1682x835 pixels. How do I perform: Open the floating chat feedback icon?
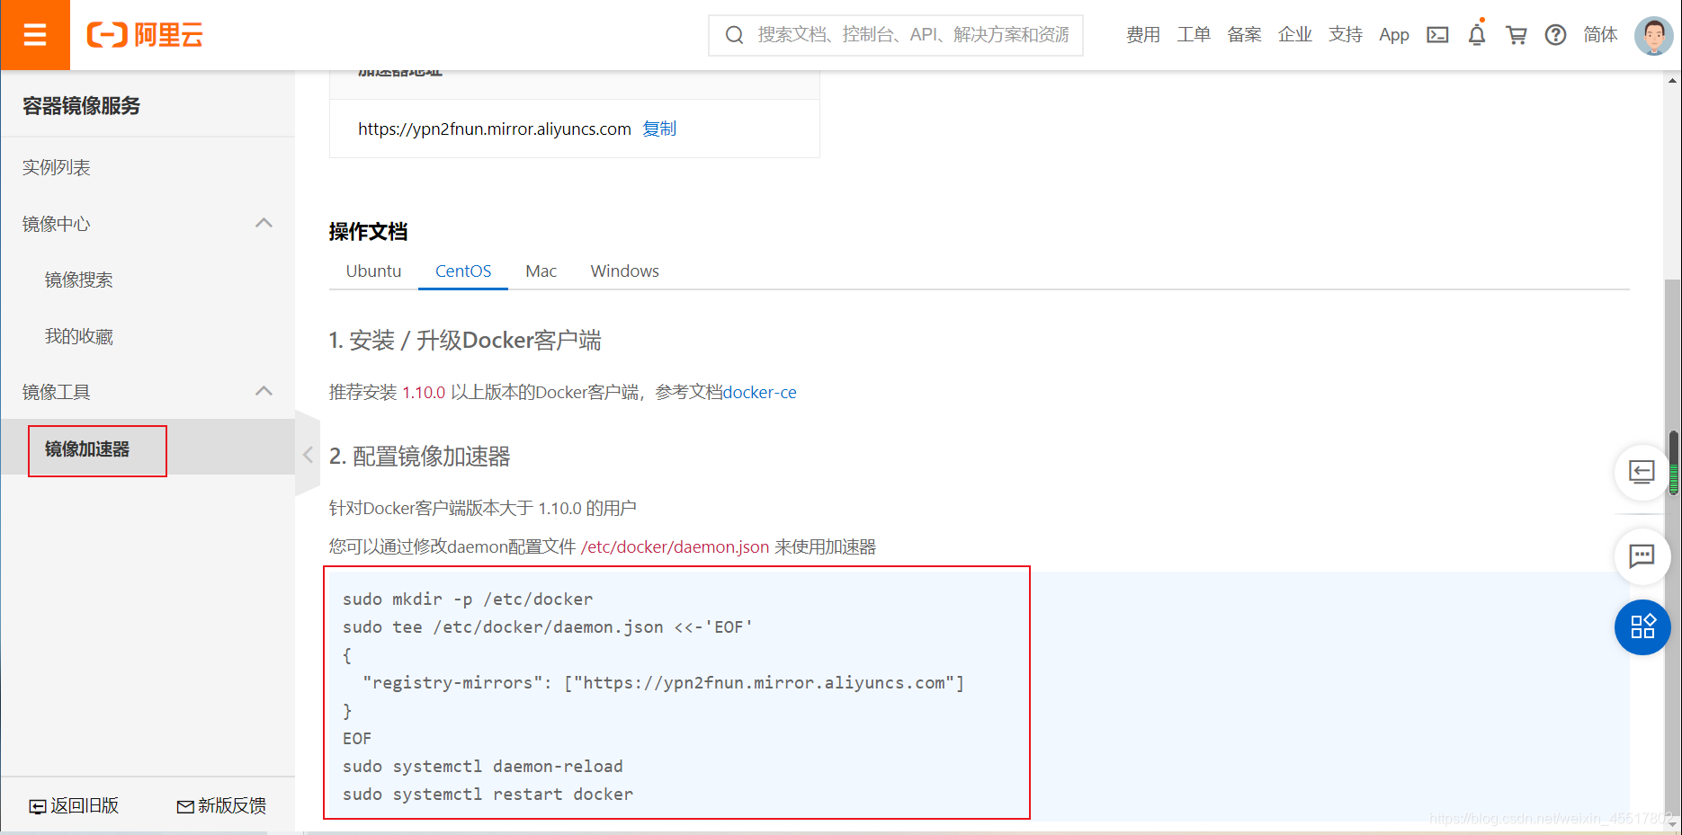[x=1642, y=556]
